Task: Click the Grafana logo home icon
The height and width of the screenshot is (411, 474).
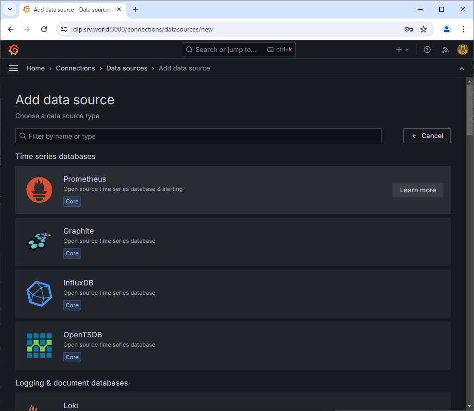Action: tap(13, 50)
